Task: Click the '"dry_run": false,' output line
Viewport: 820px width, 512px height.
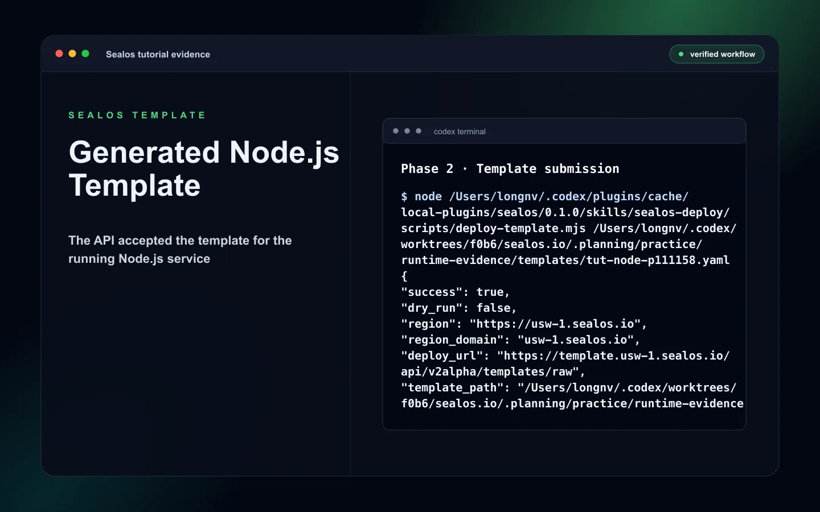Action: click(x=459, y=308)
